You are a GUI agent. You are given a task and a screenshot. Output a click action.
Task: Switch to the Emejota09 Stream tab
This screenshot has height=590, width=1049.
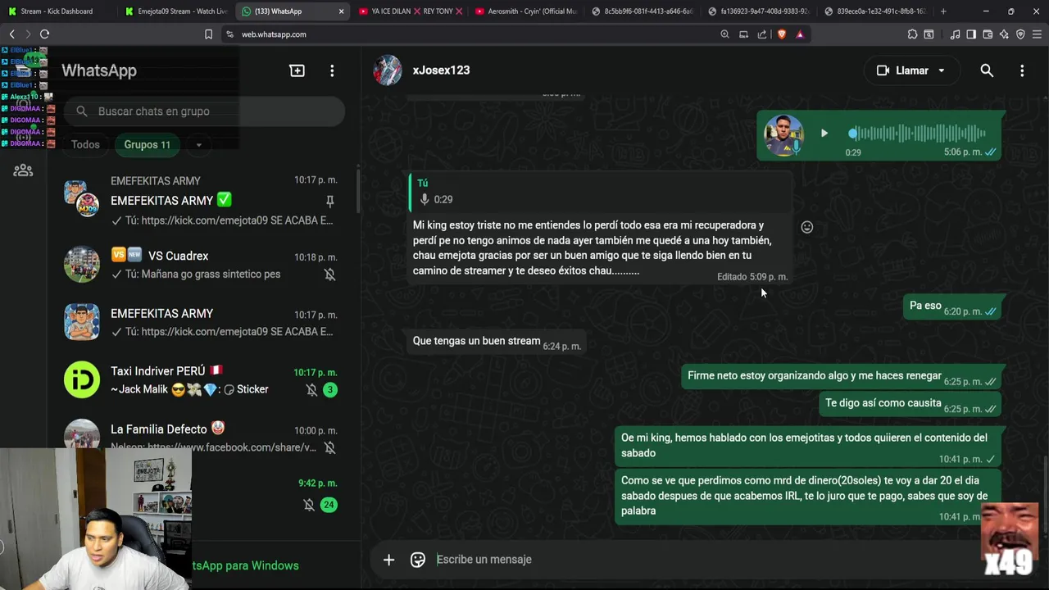176,11
